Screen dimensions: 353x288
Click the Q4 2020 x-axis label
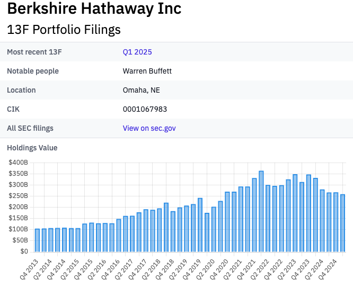[219, 269]
